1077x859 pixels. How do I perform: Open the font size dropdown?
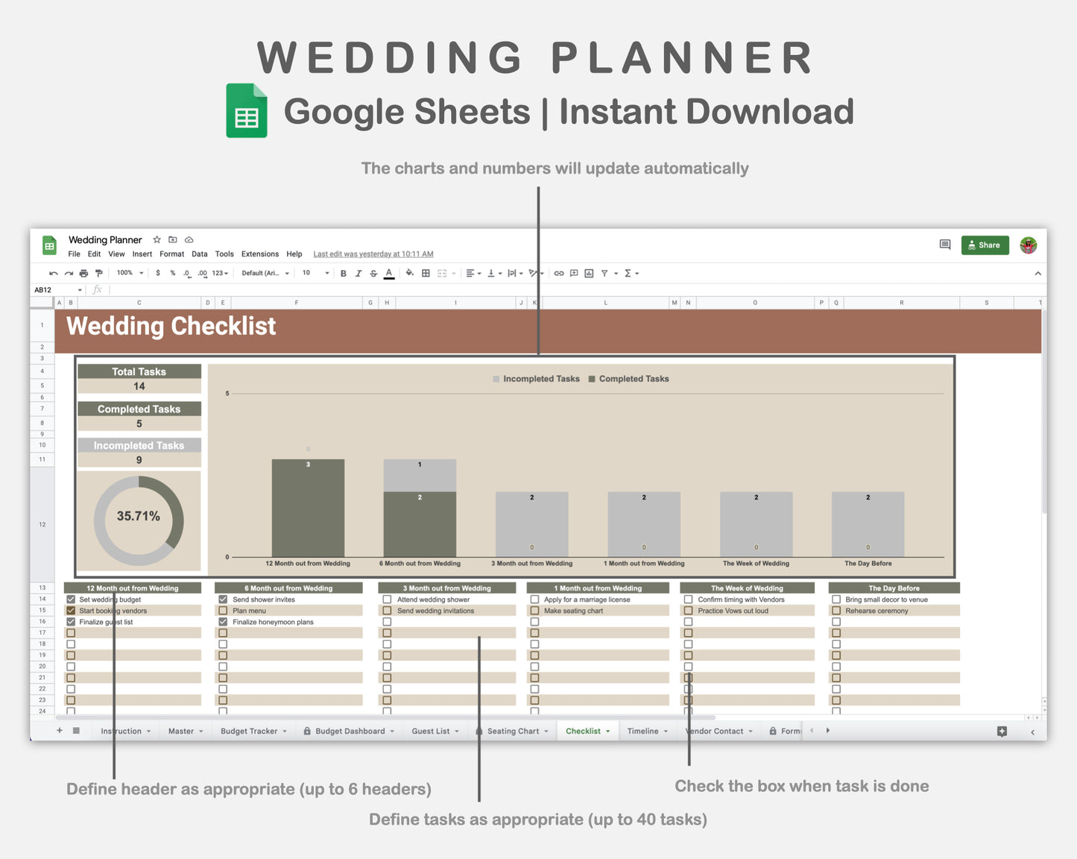[x=315, y=273]
